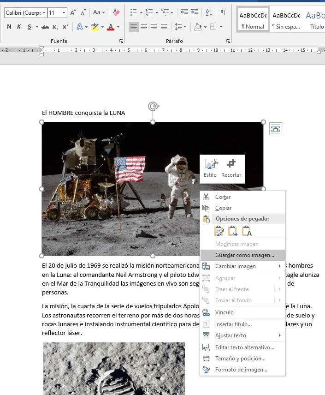Select Copiar in the context menu
Screen dimensions: 325x395
pyautogui.click(x=224, y=208)
